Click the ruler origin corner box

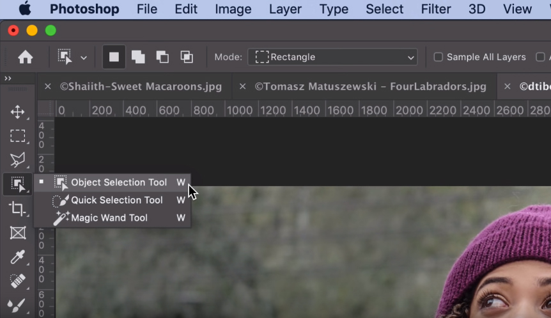point(46,108)
